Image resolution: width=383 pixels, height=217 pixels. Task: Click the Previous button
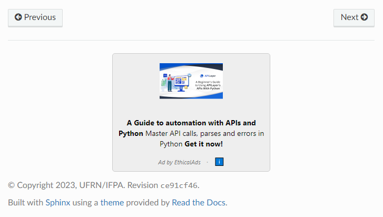(x=35, y=18)
